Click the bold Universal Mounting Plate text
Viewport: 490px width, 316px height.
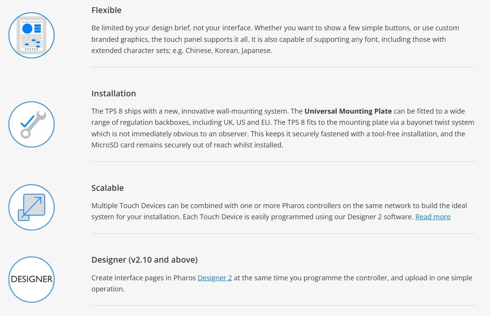click(x=348, y=111)
